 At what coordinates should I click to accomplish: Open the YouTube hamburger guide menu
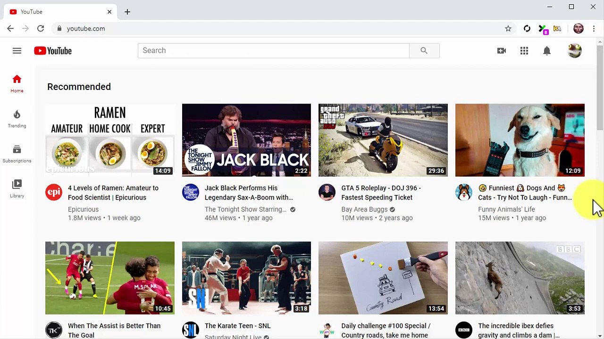tap(17, 51)
